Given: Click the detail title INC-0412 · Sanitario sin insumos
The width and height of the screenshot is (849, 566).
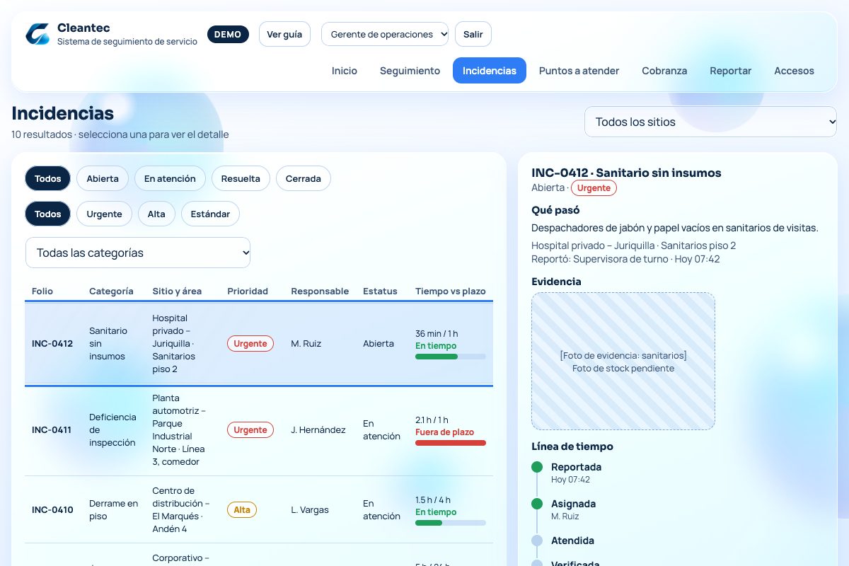Looking at the screenshot, I should (626, 173).
